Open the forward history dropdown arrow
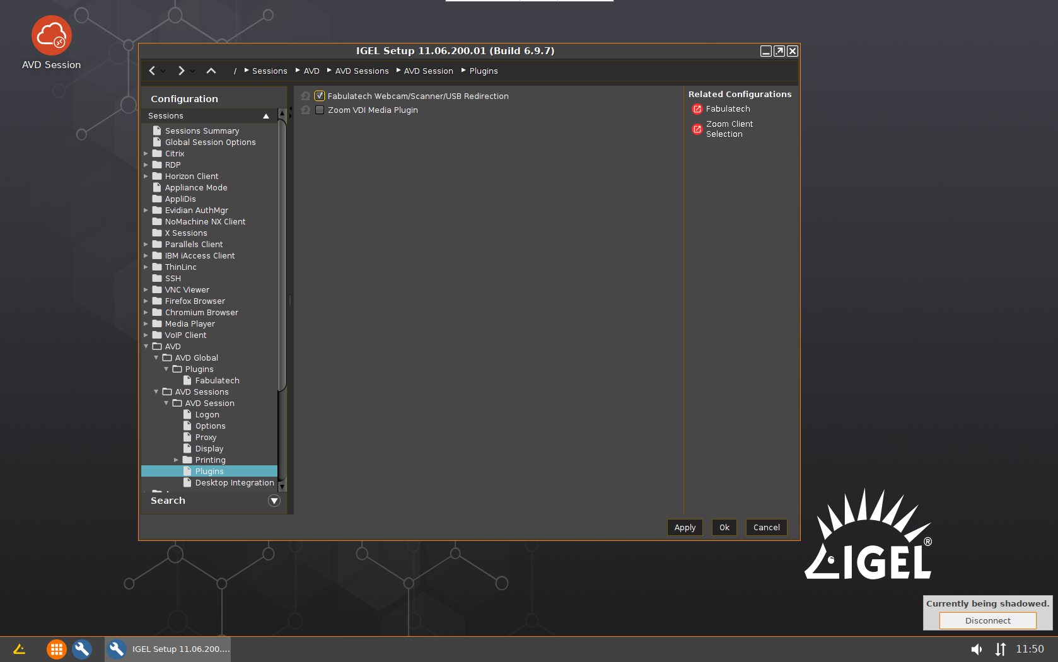 (193, 71)
